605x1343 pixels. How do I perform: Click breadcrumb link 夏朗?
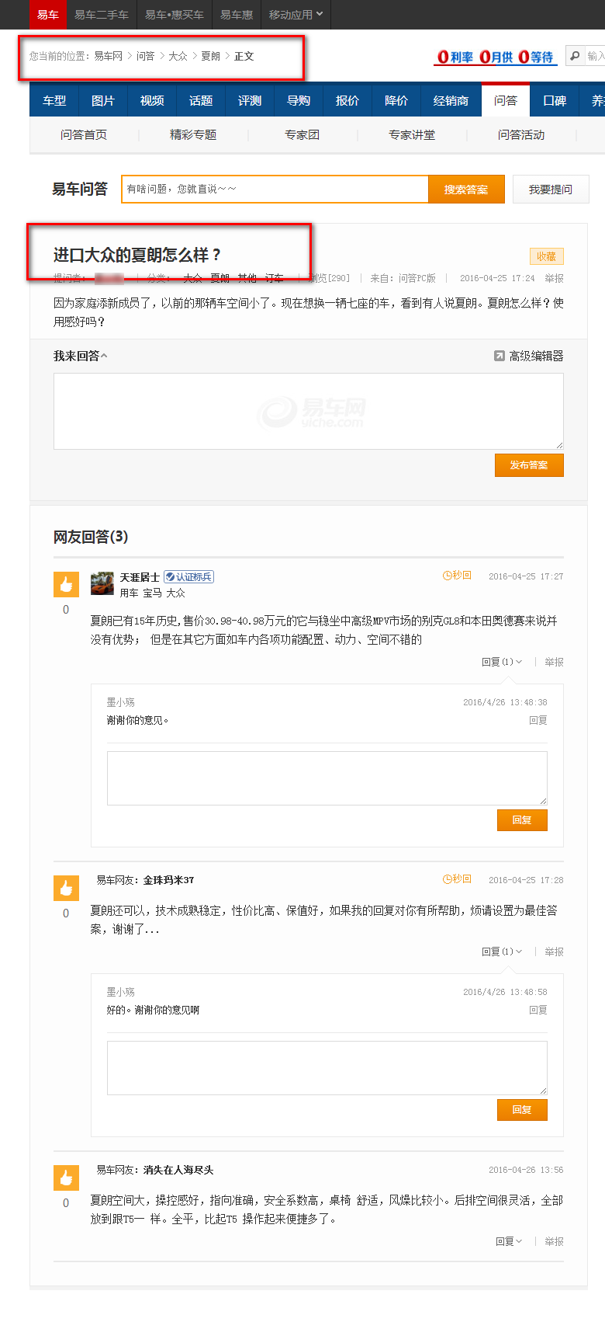(x=211, y=56)
